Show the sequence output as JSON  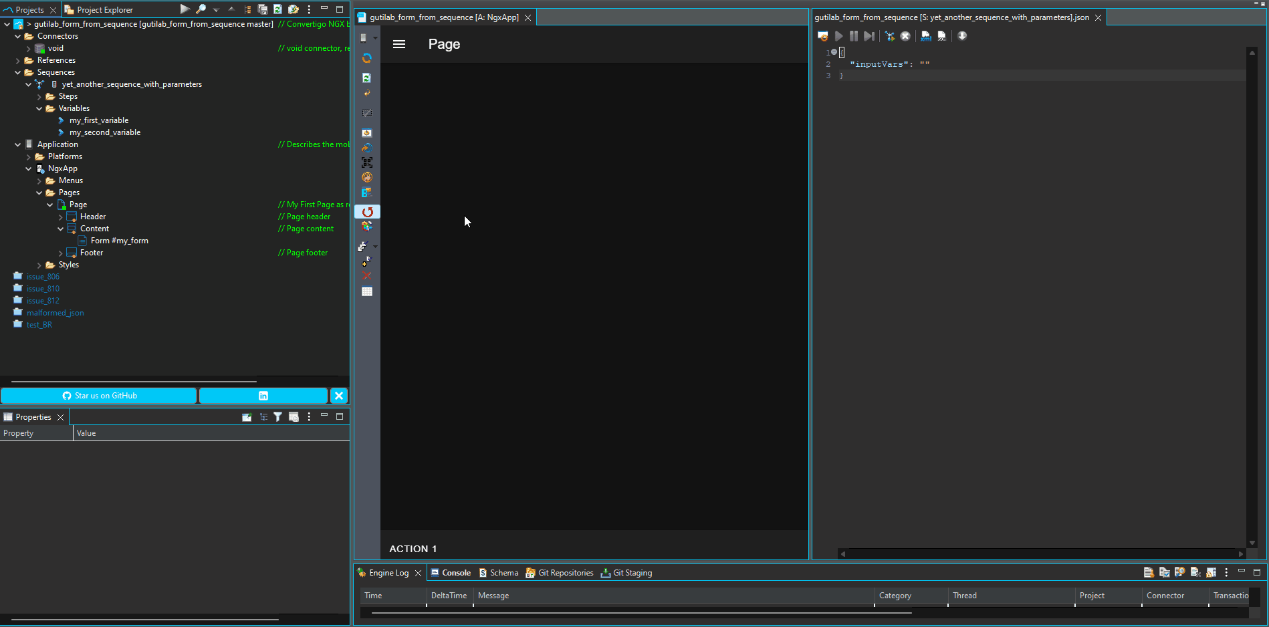pyautogui.click(x=941, y=36)
